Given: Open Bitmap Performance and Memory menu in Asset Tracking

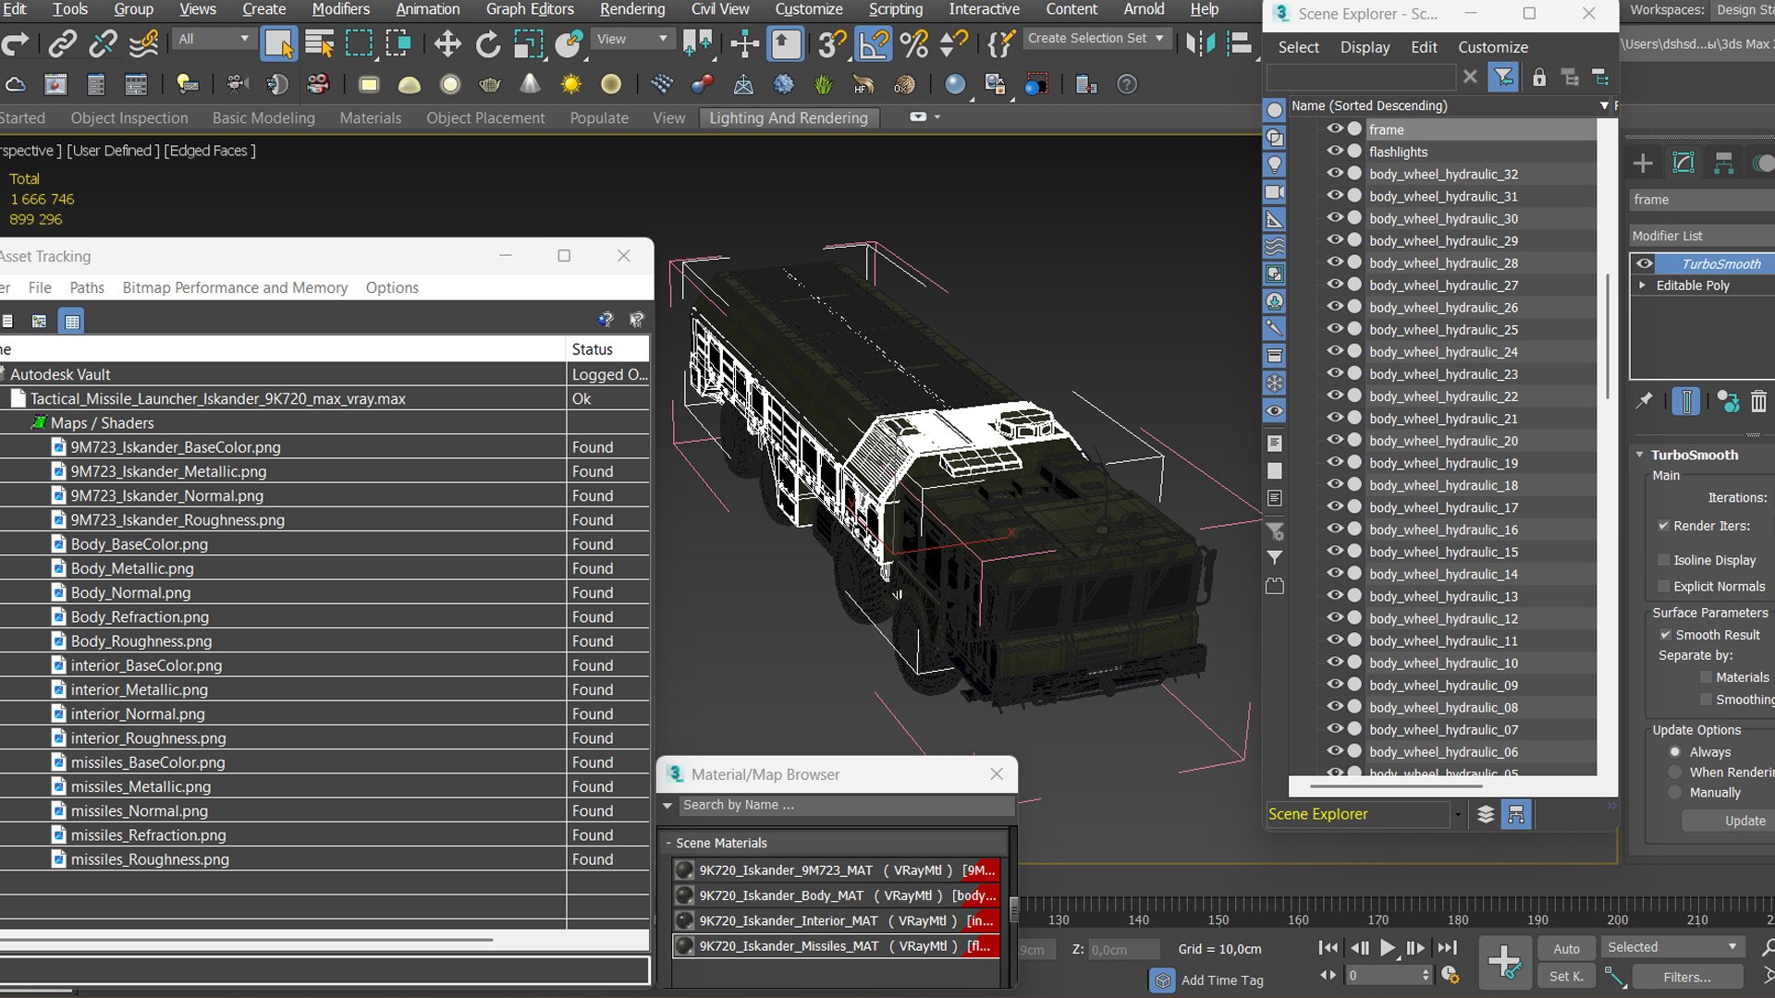Looking at the screenshot, I should tap(235, 287).
